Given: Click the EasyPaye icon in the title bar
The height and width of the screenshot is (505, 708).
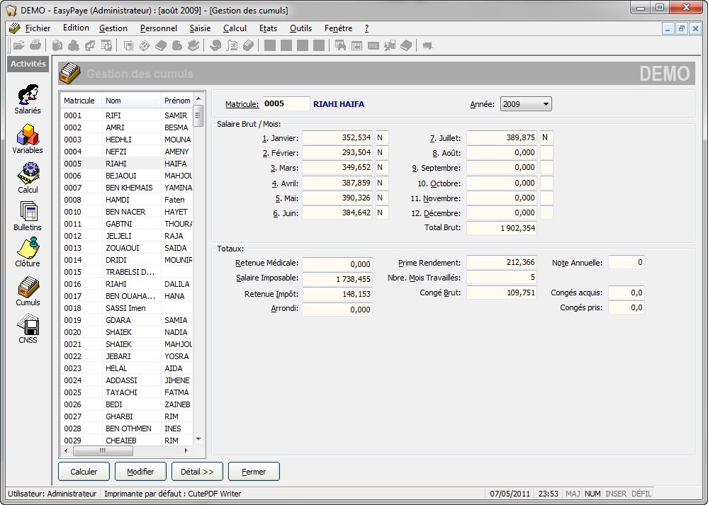Looking at the screenshot, I should click(x=11, y=10).
